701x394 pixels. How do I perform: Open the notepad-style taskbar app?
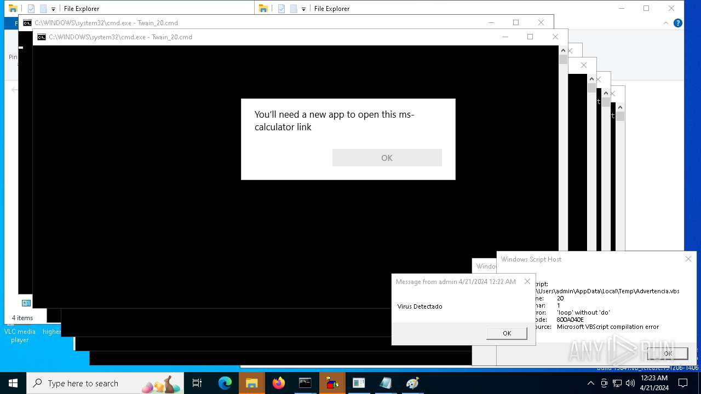[x=386, y=383]
